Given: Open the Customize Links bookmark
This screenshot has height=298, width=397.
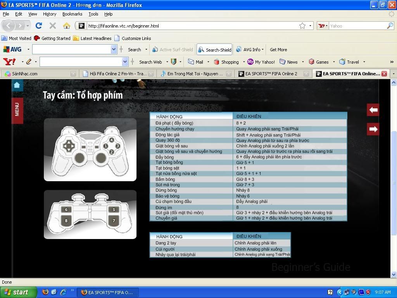Looking at the screenshot, I should (133, 38).
